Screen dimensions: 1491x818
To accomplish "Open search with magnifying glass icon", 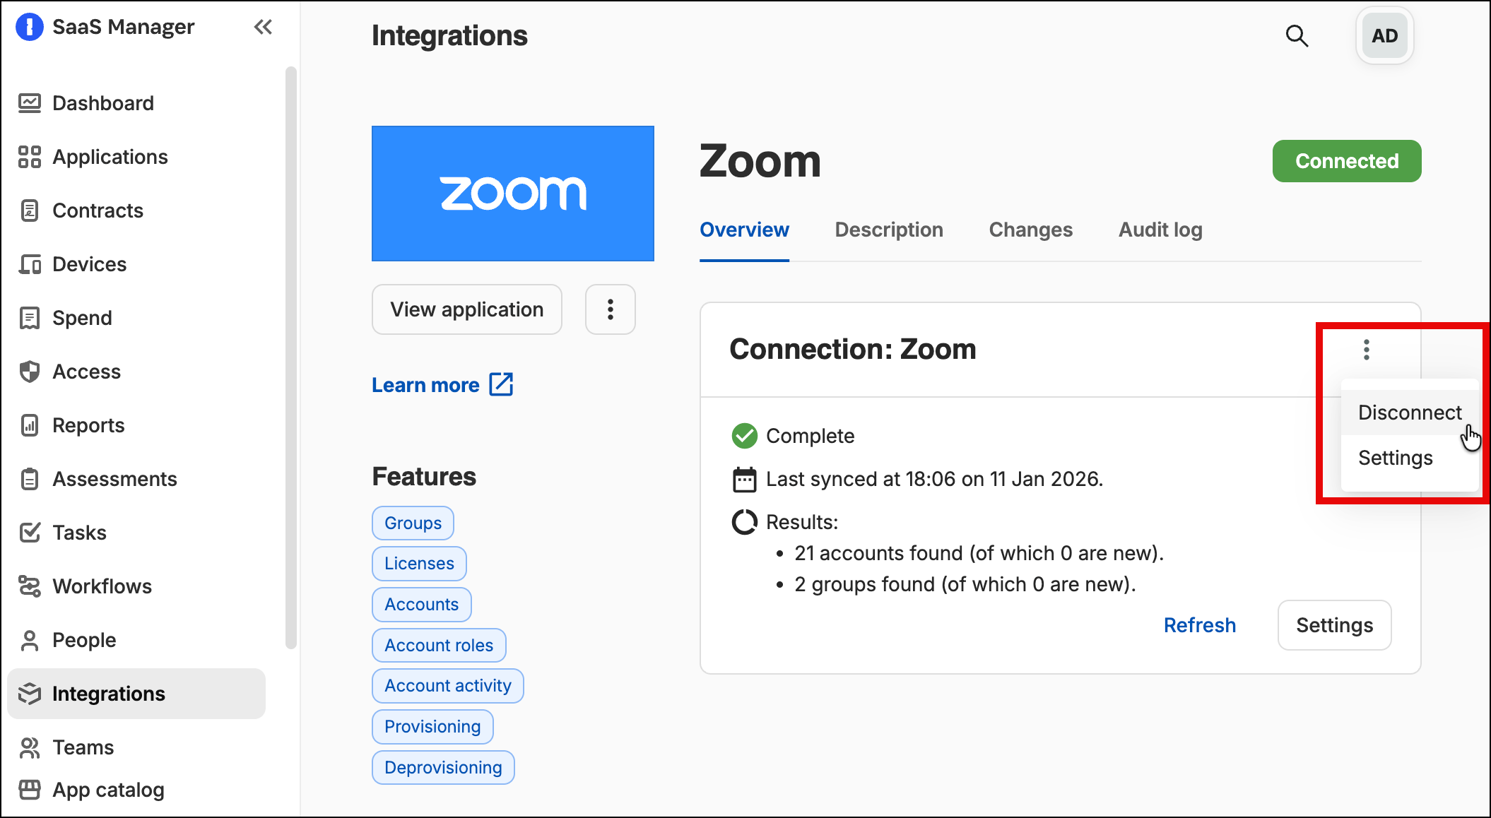I will [x=1297, y=35].
